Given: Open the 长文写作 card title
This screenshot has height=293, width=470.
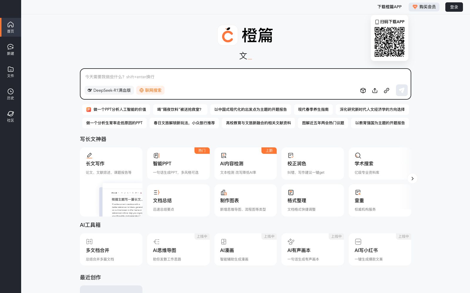Looking at the screenshot, I should pos(95,163).
